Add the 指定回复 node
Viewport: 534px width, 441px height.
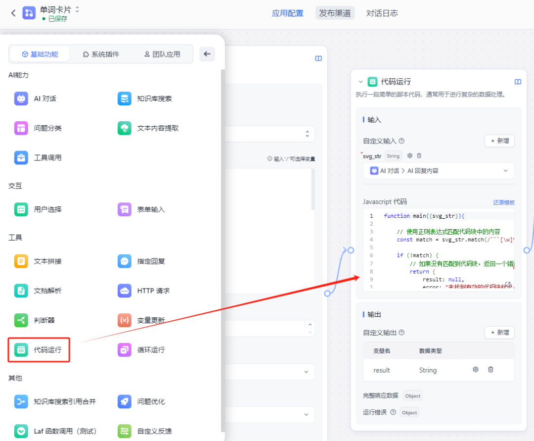click(141, 261)
